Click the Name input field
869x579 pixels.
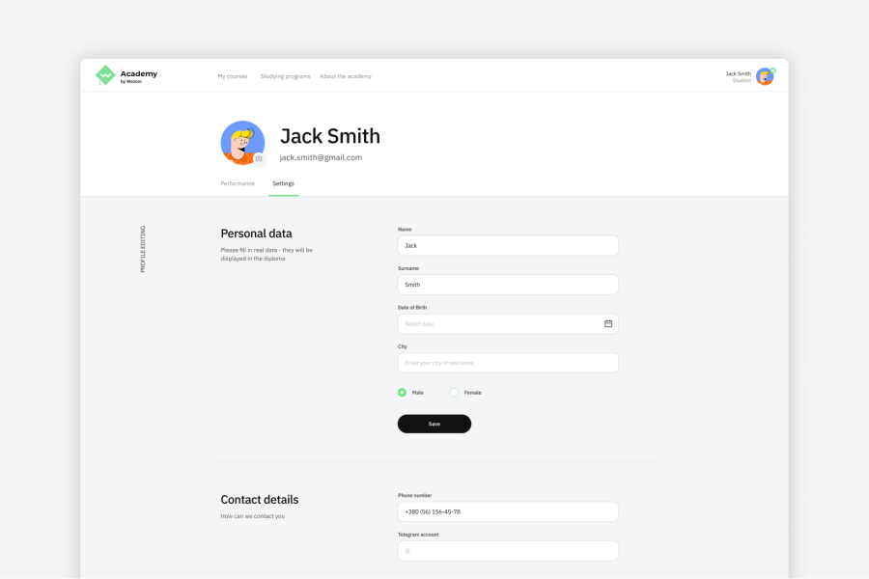coord(508,246)
